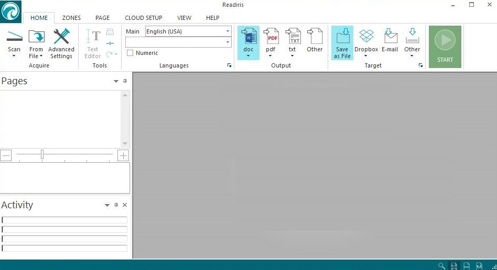Expand the From File dropdown arrow
The height and width of the screenshot is (270, 497).
pyautogui.click(x=41, y=56)
